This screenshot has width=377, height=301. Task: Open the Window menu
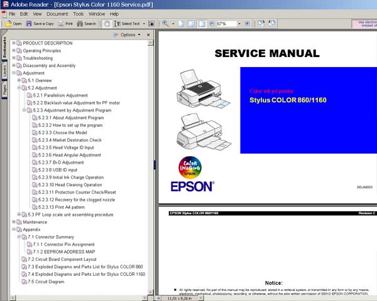[97, 14]
